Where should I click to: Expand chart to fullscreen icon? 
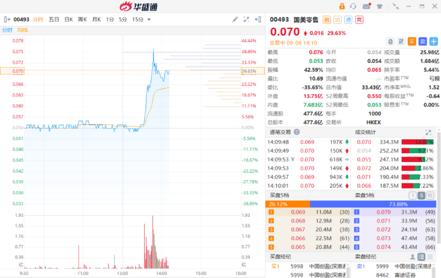246,19
